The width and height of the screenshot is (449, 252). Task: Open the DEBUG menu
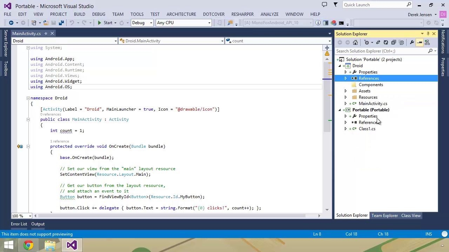click(x=99, y=14)
